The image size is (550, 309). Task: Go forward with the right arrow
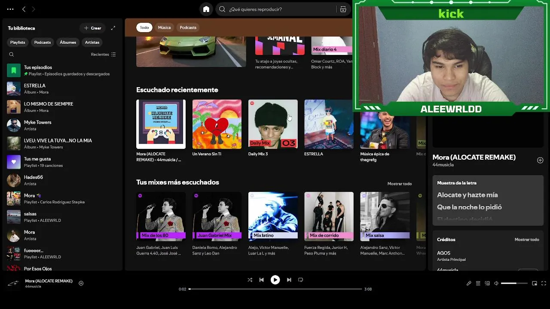pos(34,9)
